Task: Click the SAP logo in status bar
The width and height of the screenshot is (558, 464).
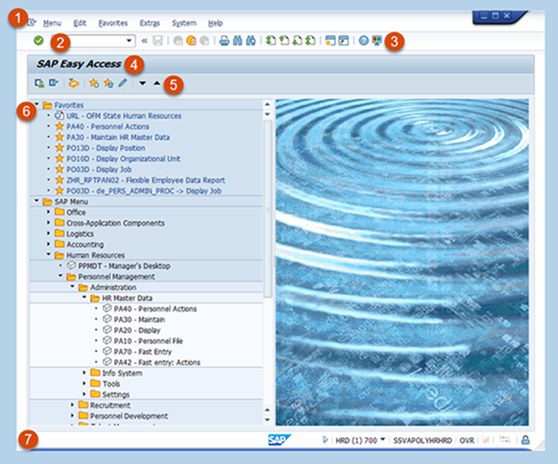Action: [x=279, y=440]
